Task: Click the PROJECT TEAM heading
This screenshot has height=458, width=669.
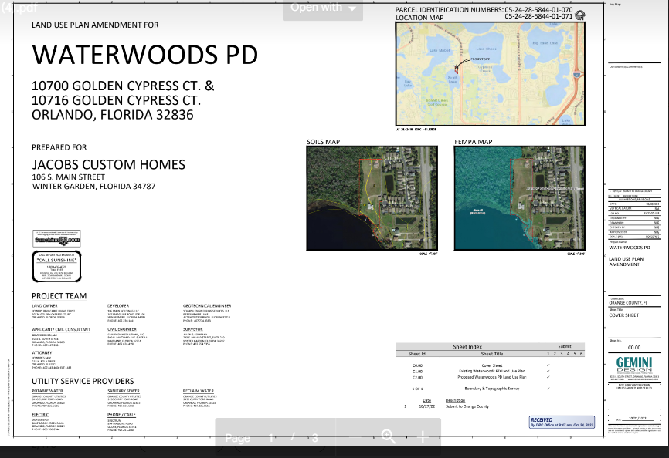Action: 59,296
